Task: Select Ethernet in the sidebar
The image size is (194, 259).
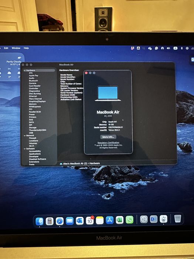Action: pos(33,96)
